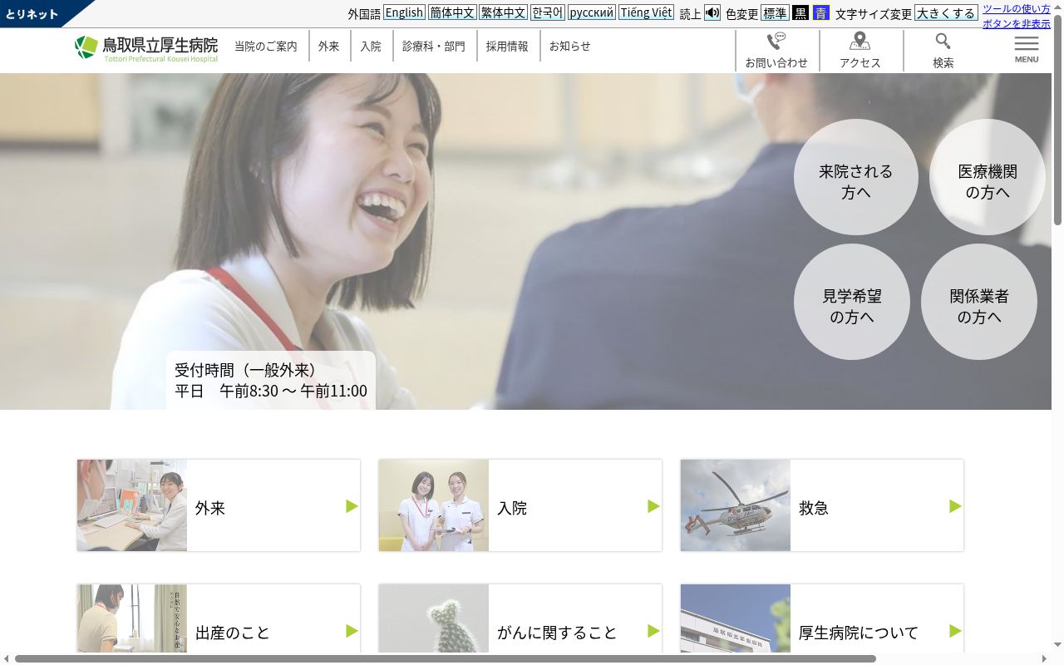
Task: Open ツールの使い方 link
Action: (1016, 8)
